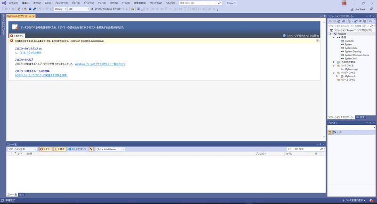Click the Sync/Refresh icon in Solution Explorer
Viewport: 377px width, 204px height.
(x=356, y=21)
